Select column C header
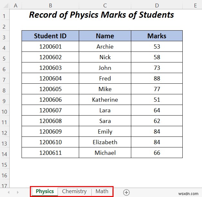The width and height of the screenshot is (202, 197). click(x=105, y=5)
